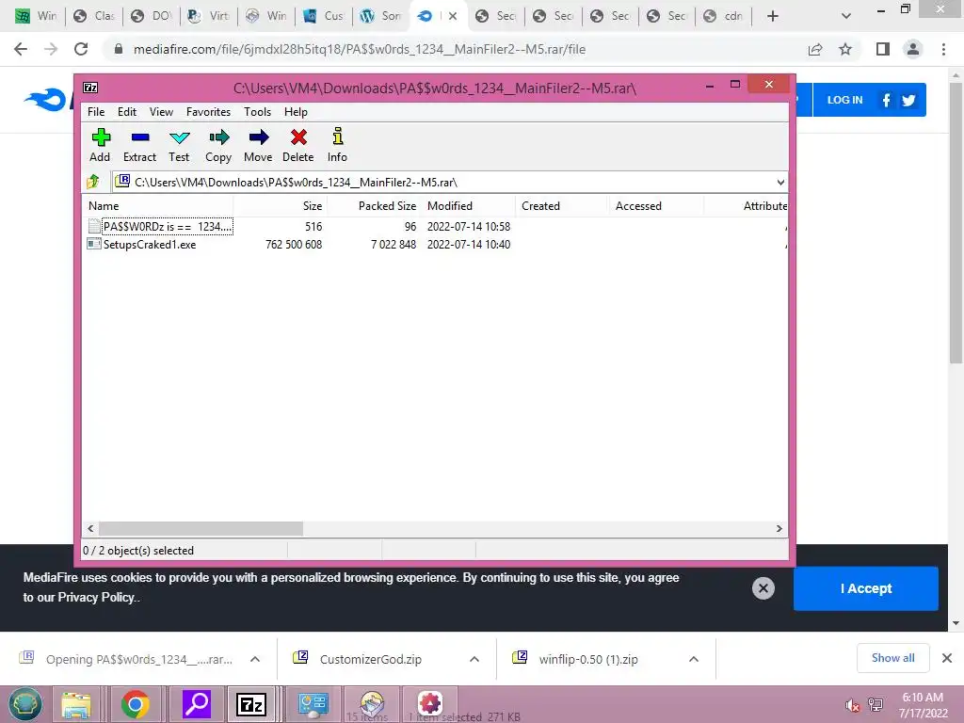Viewport: 964px width, 723px height.
Task: Click LOG IN on MediaFire page
Action: click(x=844, y=100)
